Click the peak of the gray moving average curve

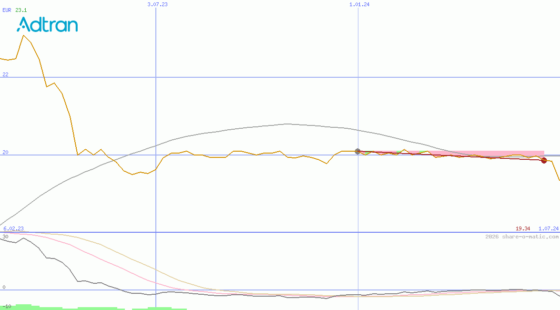287,124
